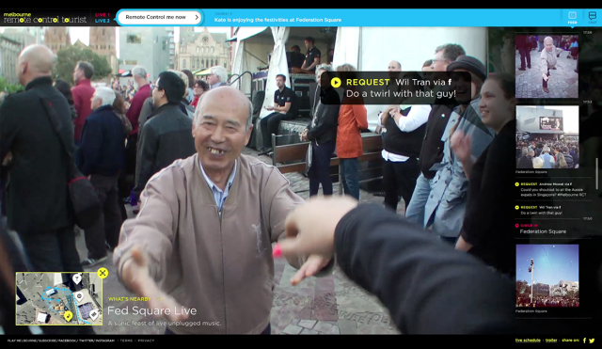Viewport: 602px width, 349px height.
Task: Share on Twitter icon in footer
Action: click(x=592, y=341)
